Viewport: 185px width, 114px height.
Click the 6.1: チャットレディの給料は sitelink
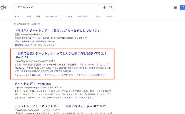92,75
